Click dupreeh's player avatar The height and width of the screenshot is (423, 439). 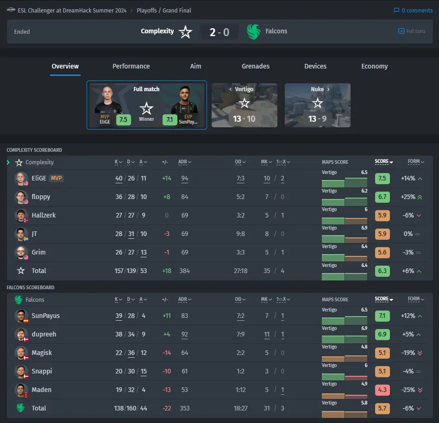tap(21, 335)
